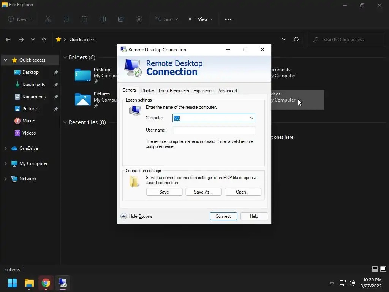Collapse the Recent files (0) group
Viewport: 389px width, 292px height.
click(65, 122)
